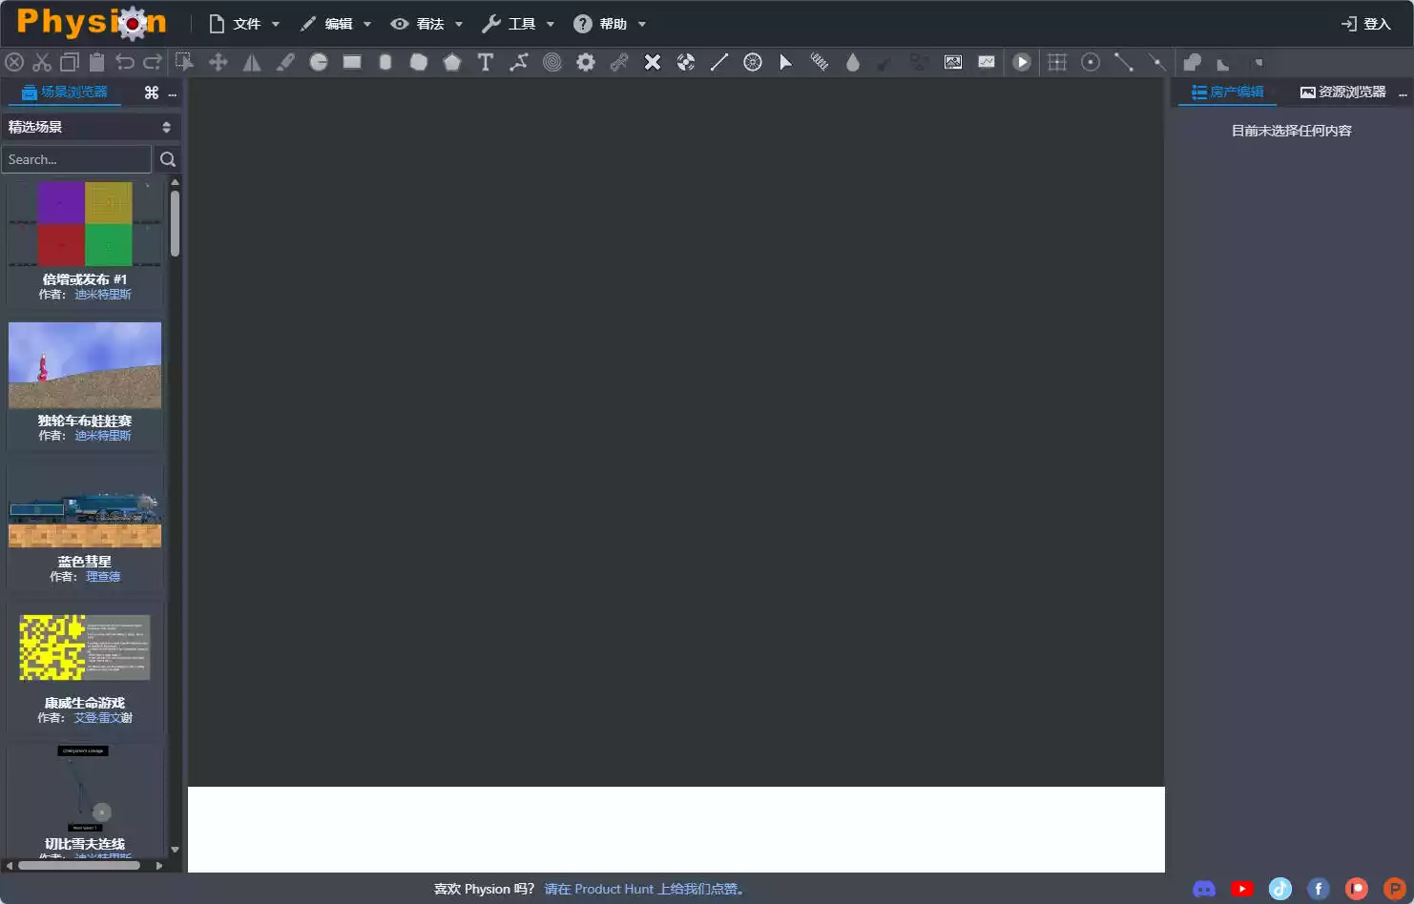Click the cut (scissors) icon
Screen dimensions: 1414x904
tap(42, 62)
